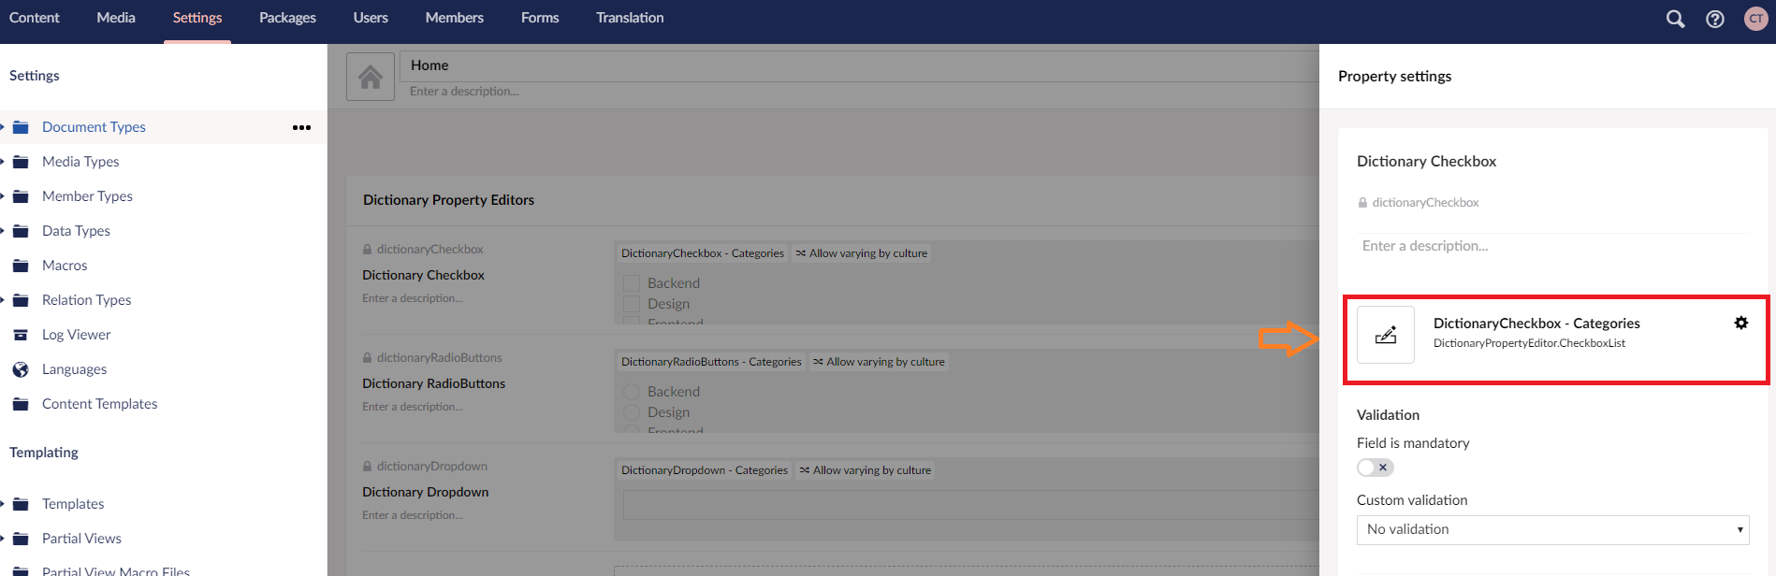Click the lock icon next to dictionaryDropdown

[368, 467]
